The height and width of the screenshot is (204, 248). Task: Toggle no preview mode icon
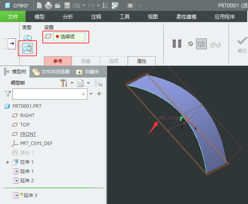point(191,44)
